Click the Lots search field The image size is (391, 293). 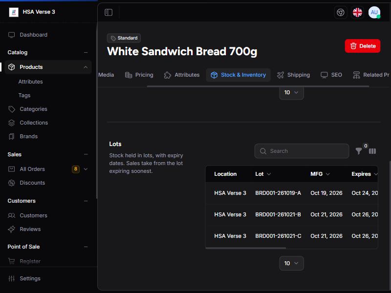[302, 151]
